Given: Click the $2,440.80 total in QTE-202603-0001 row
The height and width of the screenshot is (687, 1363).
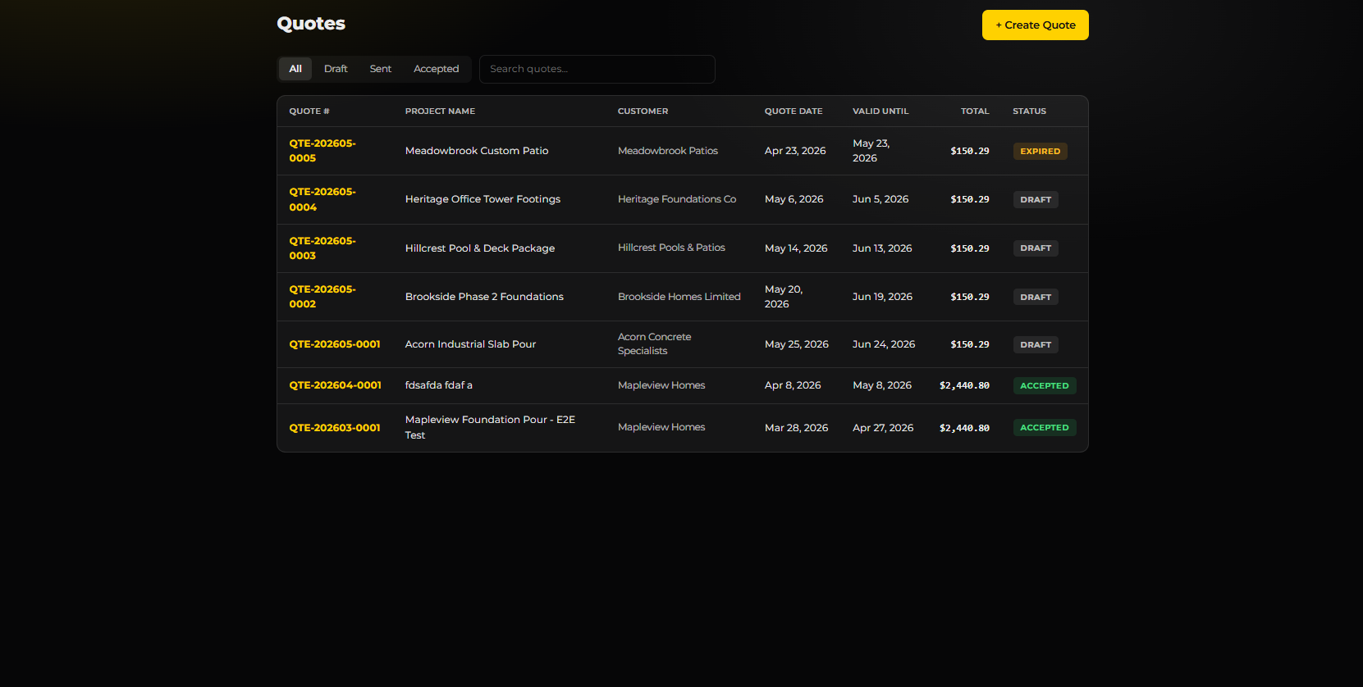Looking at the screenshot, I should 964,428.
